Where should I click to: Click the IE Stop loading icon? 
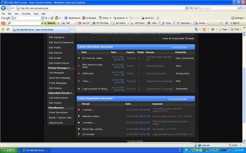pyautogui.click(x=196, y=8)
